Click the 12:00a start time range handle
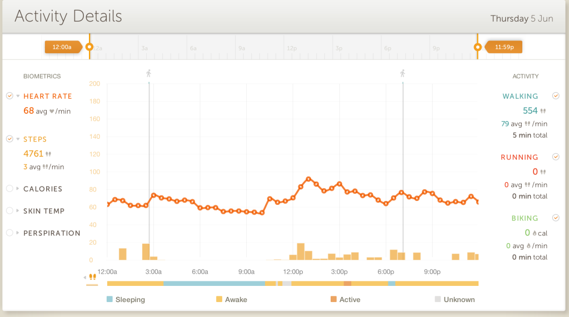 89,47
